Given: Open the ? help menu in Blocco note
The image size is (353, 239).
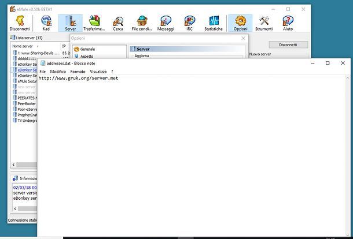Looking at the screenshot, I should tap(112, 72).
